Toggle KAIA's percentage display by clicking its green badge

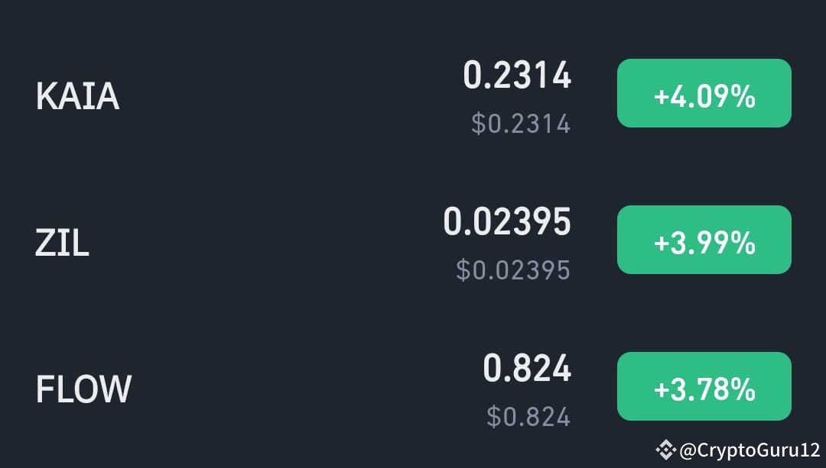click(x=704, y=93)
